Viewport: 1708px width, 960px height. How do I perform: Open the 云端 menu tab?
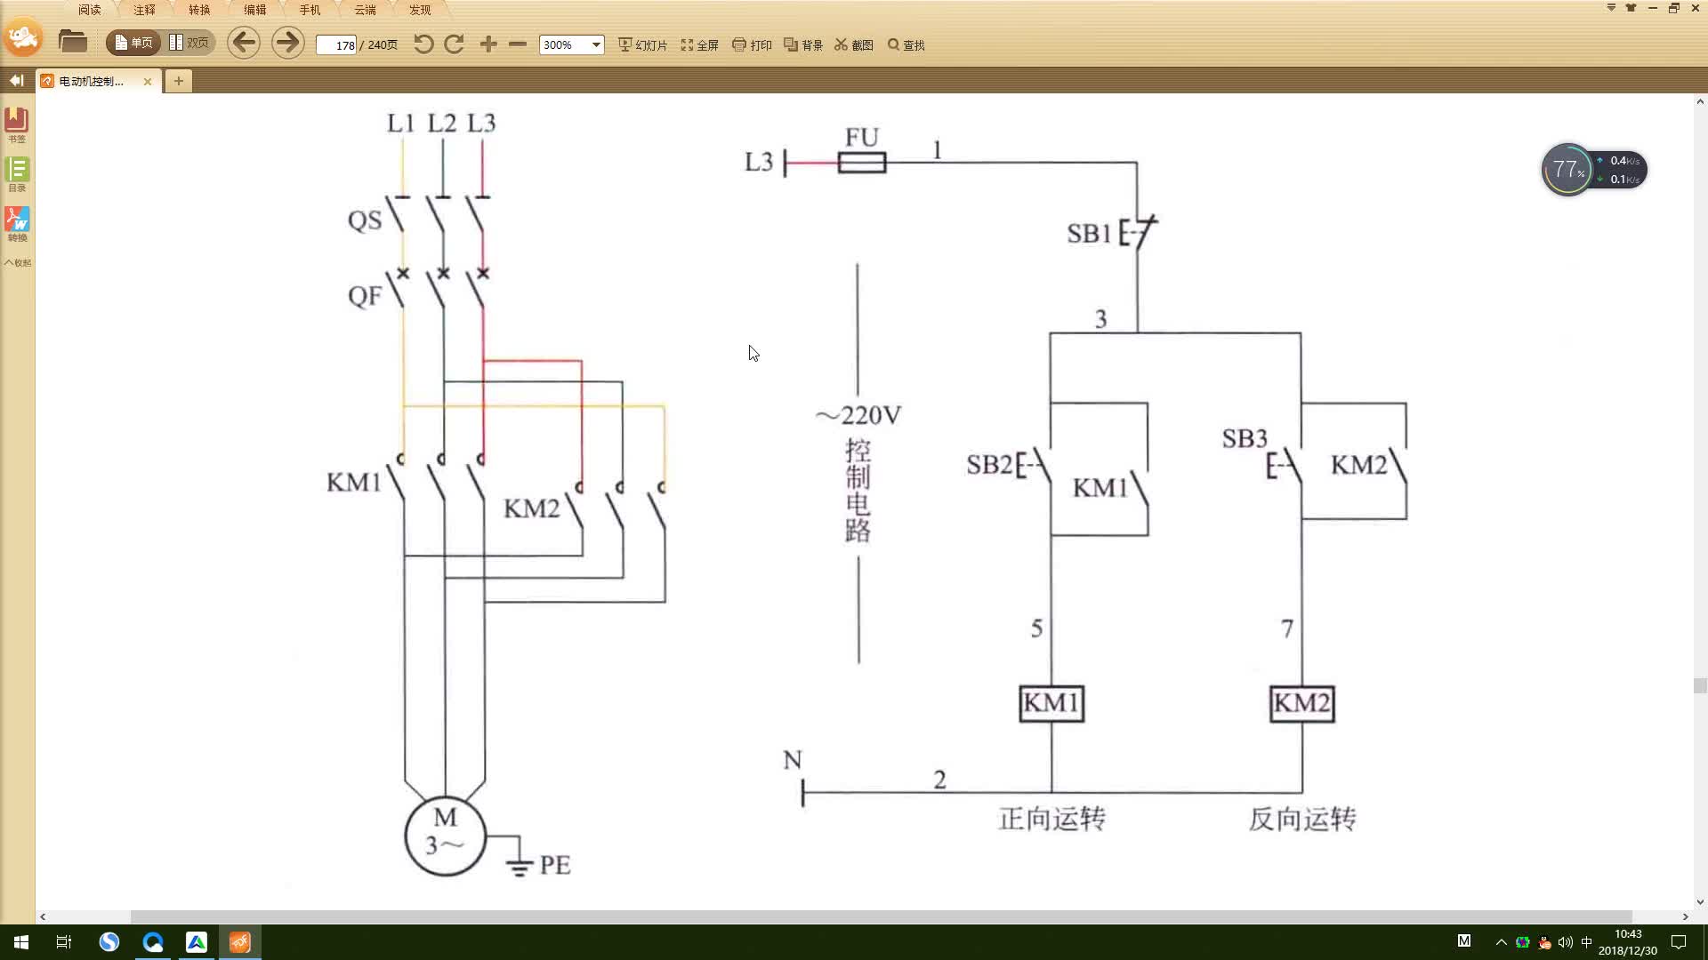click(365, 10)
